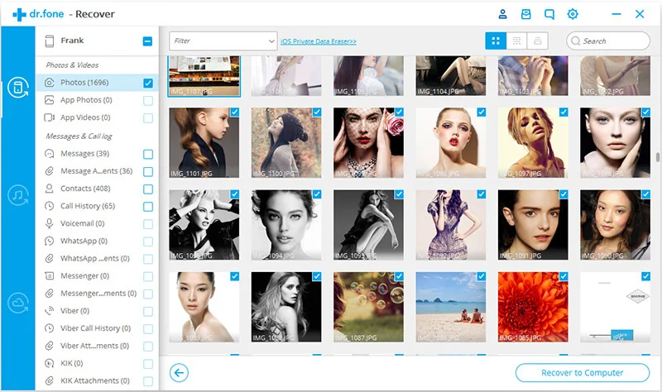The image size is (662, 392).
Task: Click the feedback speech bubble icon
Action: tap(549, 14)
